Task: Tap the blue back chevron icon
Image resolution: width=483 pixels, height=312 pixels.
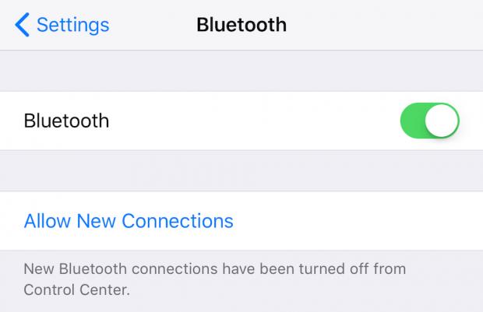Action: click(22, 25)
